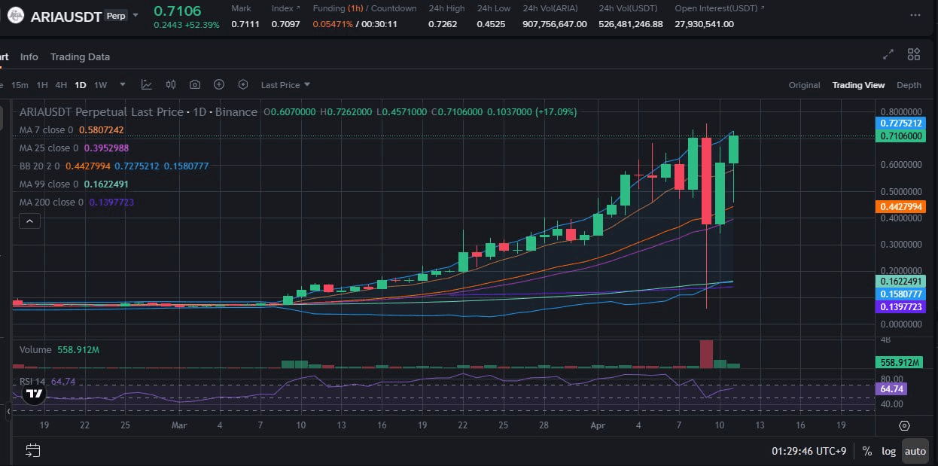Image resolution: width=938 pixels, height=466 pixels.
Task: Open the line chart indicator icon
Action: tap(147, 84)
